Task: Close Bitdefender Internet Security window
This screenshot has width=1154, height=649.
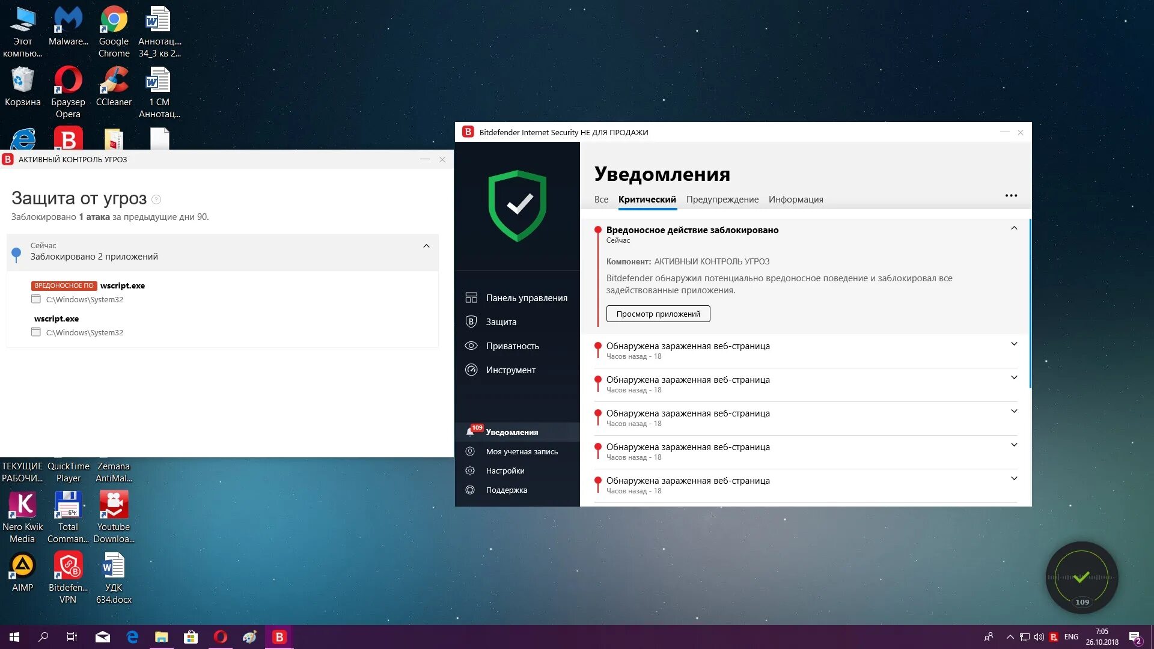Action: (x=1021, y=132)
